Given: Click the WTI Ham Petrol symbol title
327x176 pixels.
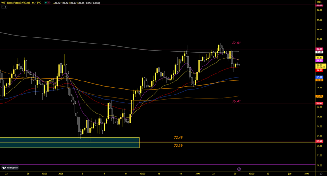Looking at the screenshot, I should 16,3.
